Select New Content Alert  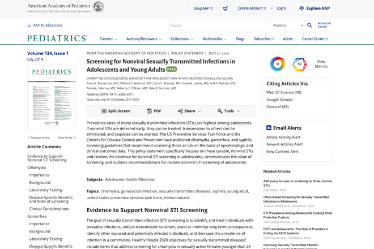tap(282, 152)
